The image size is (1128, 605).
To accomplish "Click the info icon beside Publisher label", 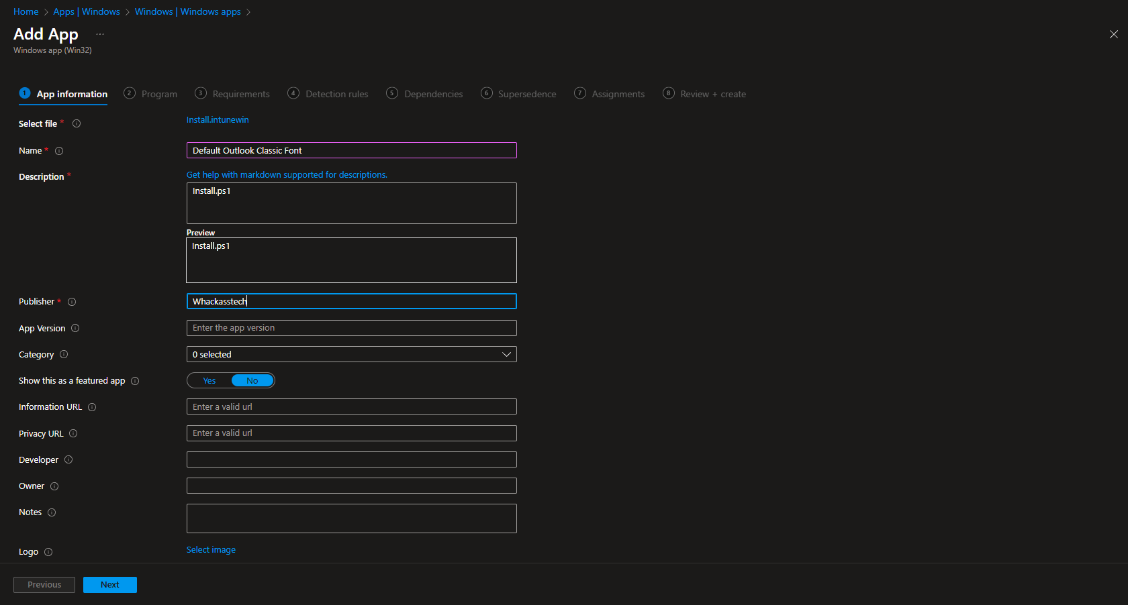I will [x=72, y=302].
